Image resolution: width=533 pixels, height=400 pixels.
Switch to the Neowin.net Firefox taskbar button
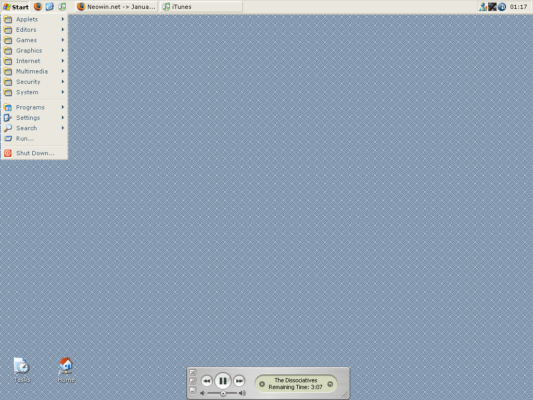(117, 6)
